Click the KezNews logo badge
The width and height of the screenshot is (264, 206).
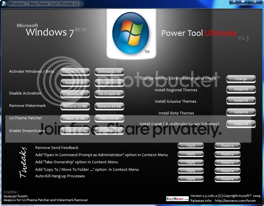pos(177,199)
